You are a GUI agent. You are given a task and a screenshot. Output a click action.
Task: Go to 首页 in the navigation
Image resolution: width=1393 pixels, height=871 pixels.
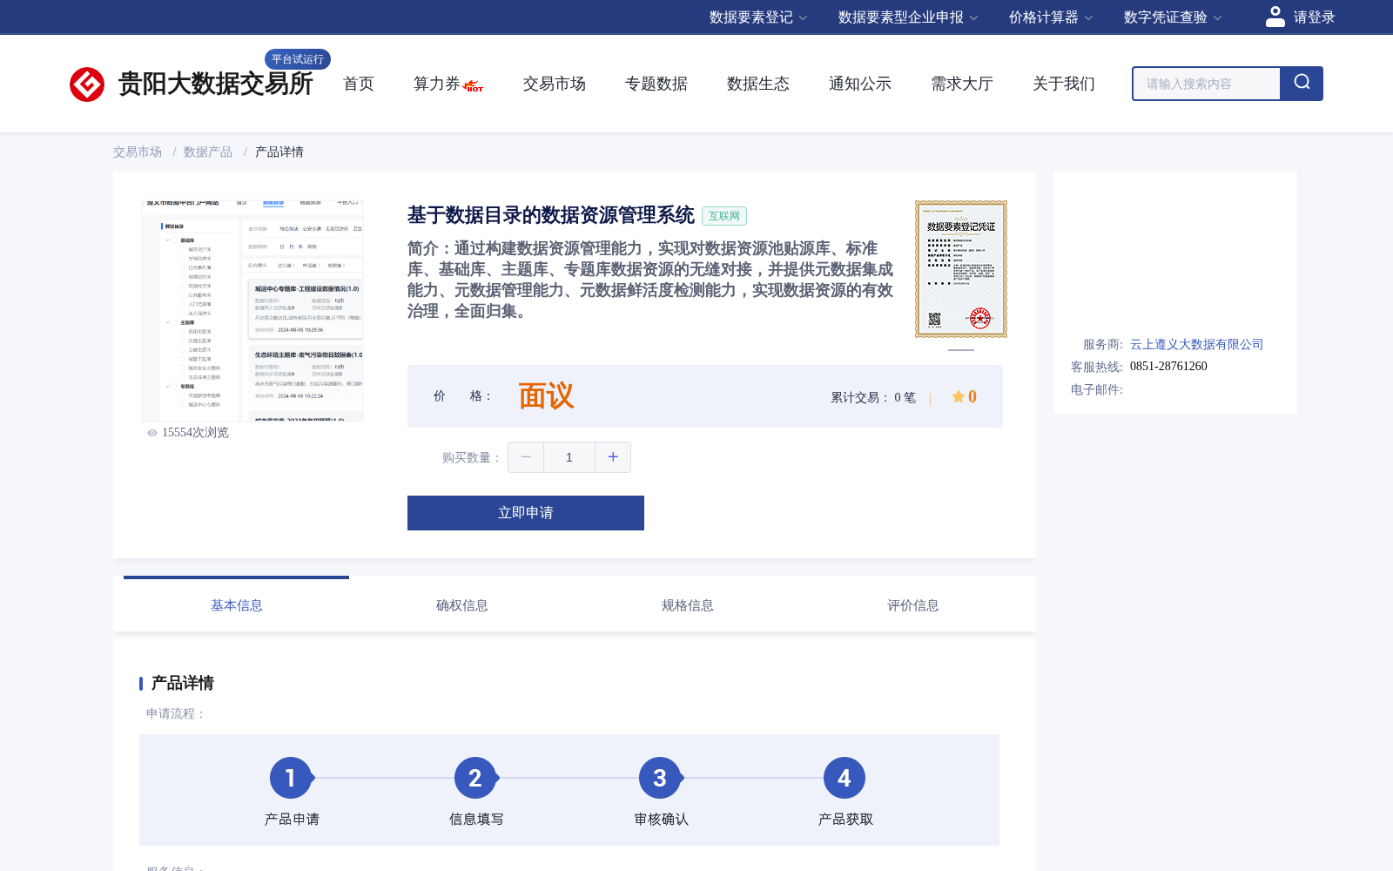coord(359,84)
